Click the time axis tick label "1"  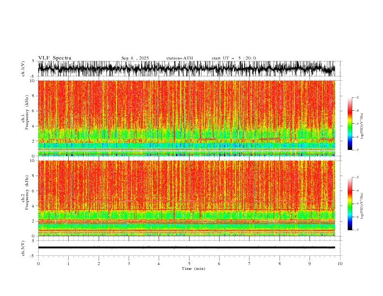pyautogui.click(x=68, y=264)
